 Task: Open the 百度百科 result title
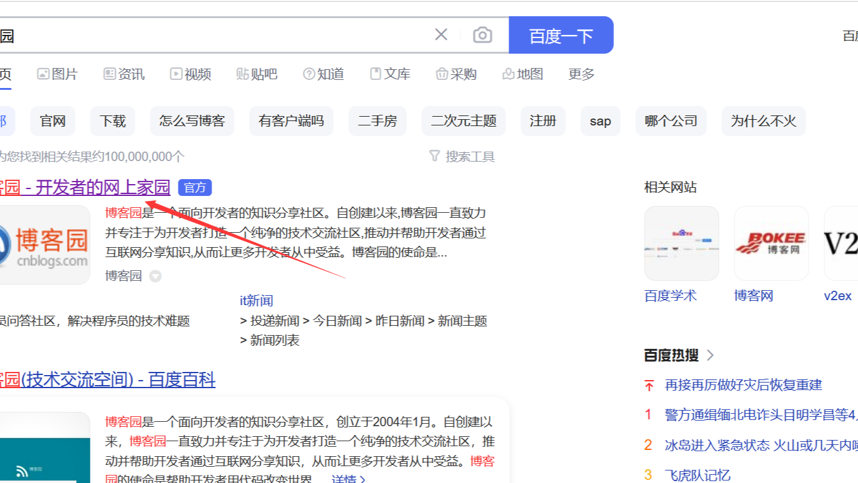[107, 379]
